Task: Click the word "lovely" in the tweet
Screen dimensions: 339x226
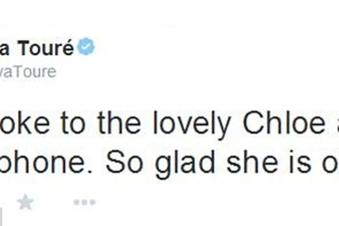Action: tap(192, 124)
